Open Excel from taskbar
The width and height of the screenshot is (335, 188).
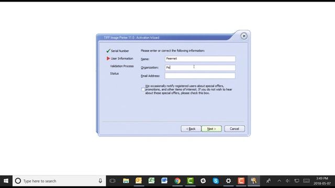point(151,181)
